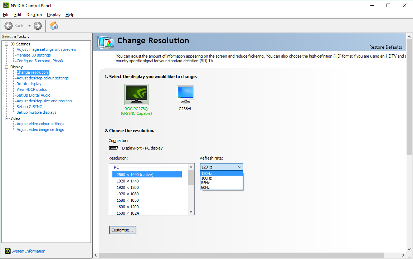
Task: Select the G236HL display icon
Action: [x=185, y=94]
